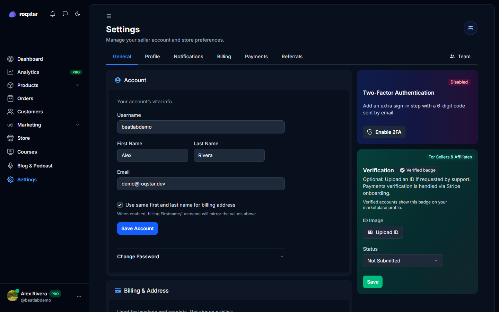
Task: Click the green Save button
Action: pyautogui.click(x=373, y=282)
